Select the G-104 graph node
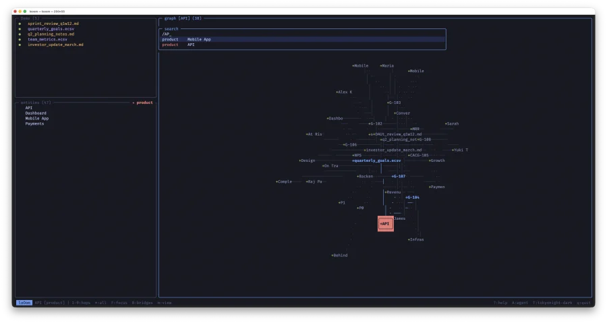Viewport: 607px width, 323px height. 412,198
